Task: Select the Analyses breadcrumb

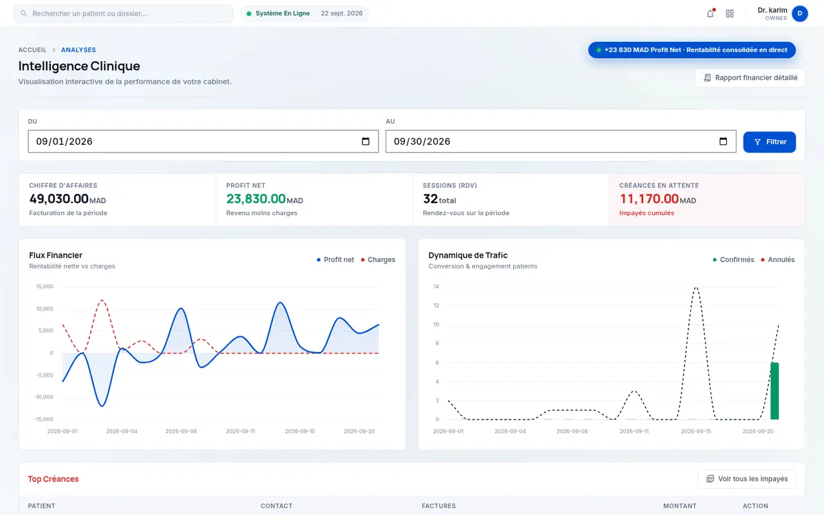Action: (x=79, y=50)
